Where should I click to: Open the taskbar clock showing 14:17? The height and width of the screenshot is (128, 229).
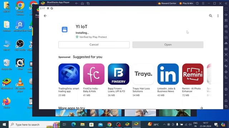point(205,124)
